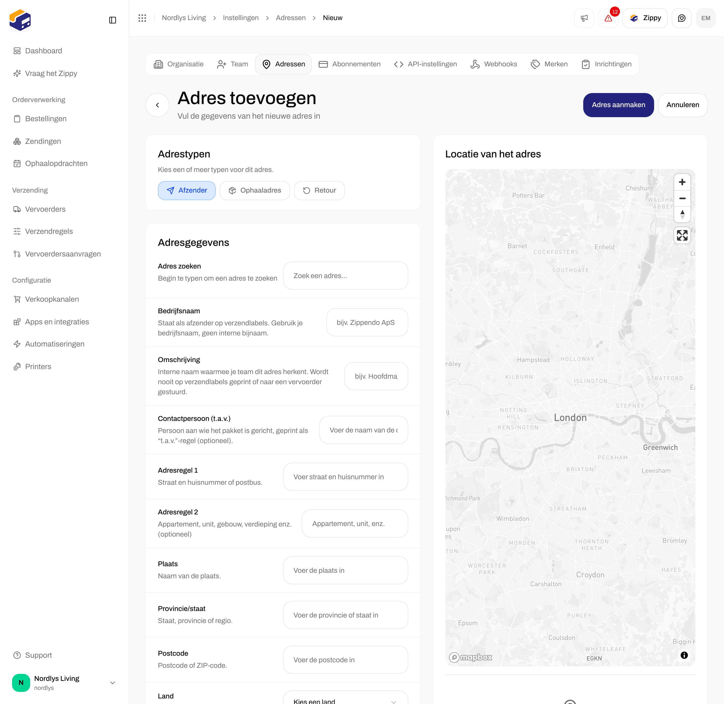Viewport: 724px width, 704px height.
Task: Follow the Adressen breadcrumb link
Action: tap(291, 18)
